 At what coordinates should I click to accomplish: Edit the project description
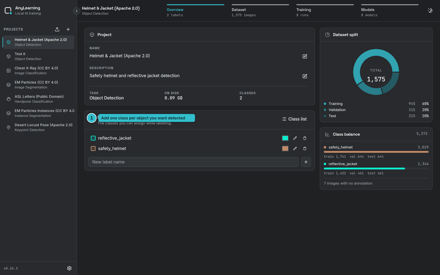305,76
